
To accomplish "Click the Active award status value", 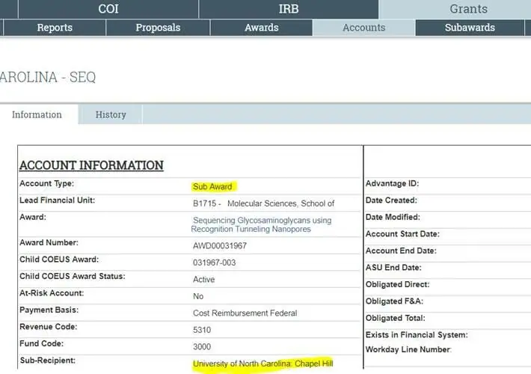I will (203, 280).
